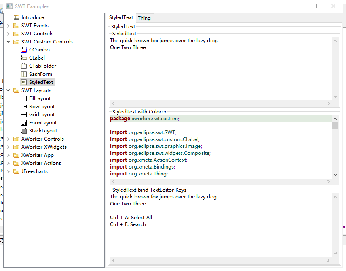Open the FormLayout example

tap(43, 123)
